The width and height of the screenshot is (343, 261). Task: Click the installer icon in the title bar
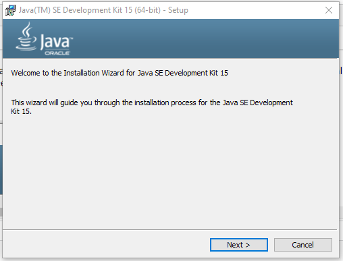click(10, 10)
